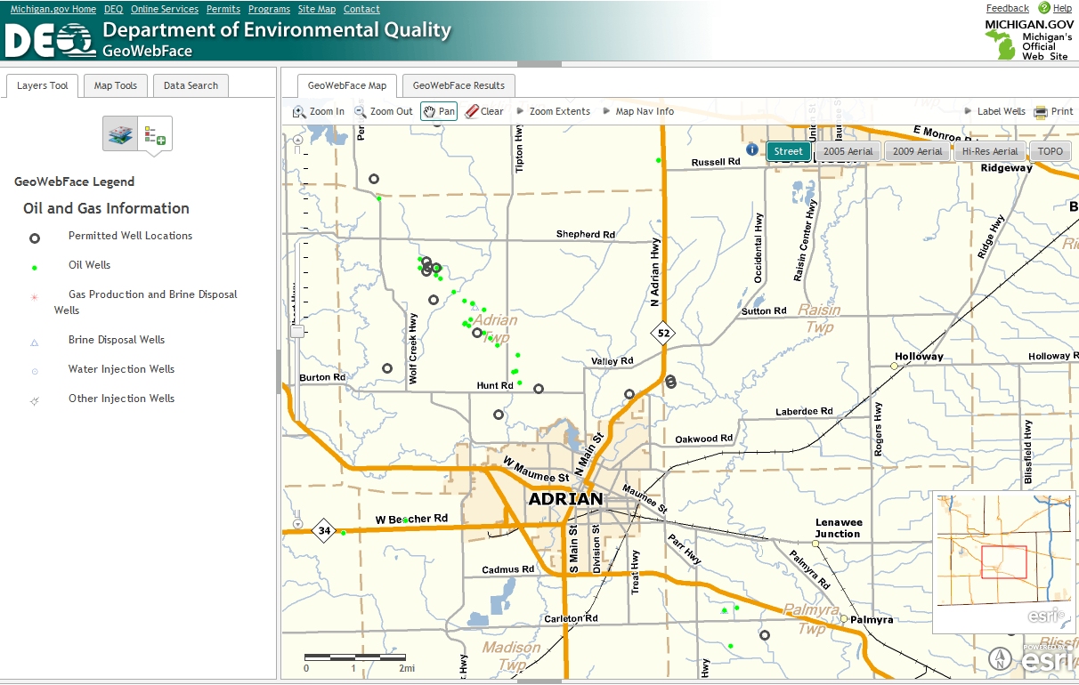Open the Map Tools tab

116,85
